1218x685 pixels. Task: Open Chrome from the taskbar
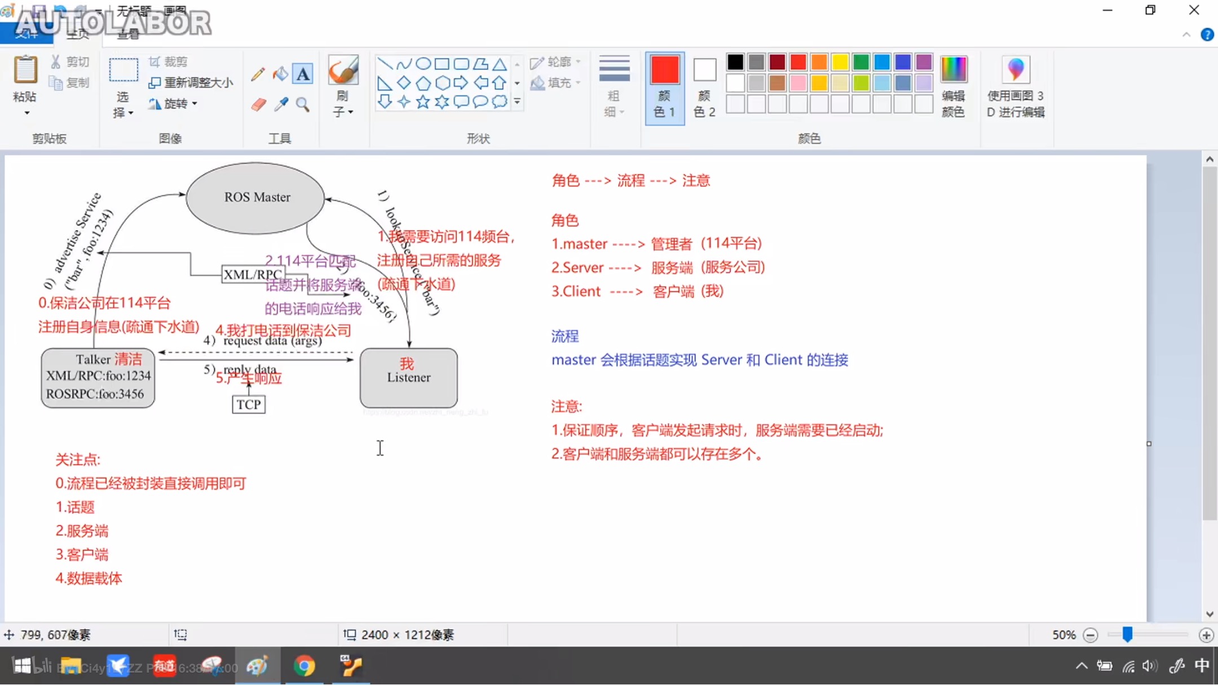[304, 666]
